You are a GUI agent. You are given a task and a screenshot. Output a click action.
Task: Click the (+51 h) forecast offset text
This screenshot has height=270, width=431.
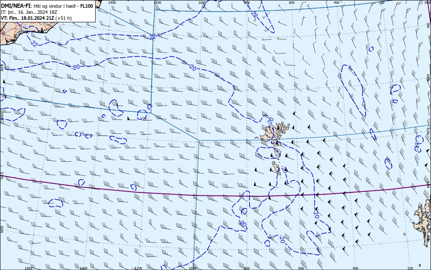coord(63,18)
